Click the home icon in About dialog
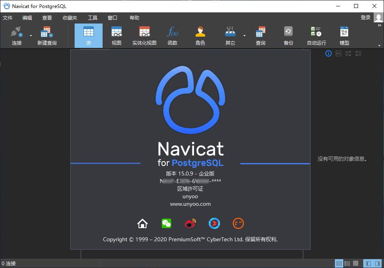384x268 pixels. coord(142,223)
